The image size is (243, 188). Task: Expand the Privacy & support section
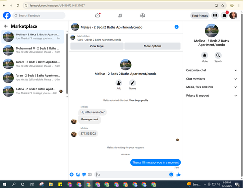click(211, 96)
